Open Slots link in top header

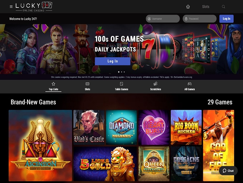pos(205,6)
